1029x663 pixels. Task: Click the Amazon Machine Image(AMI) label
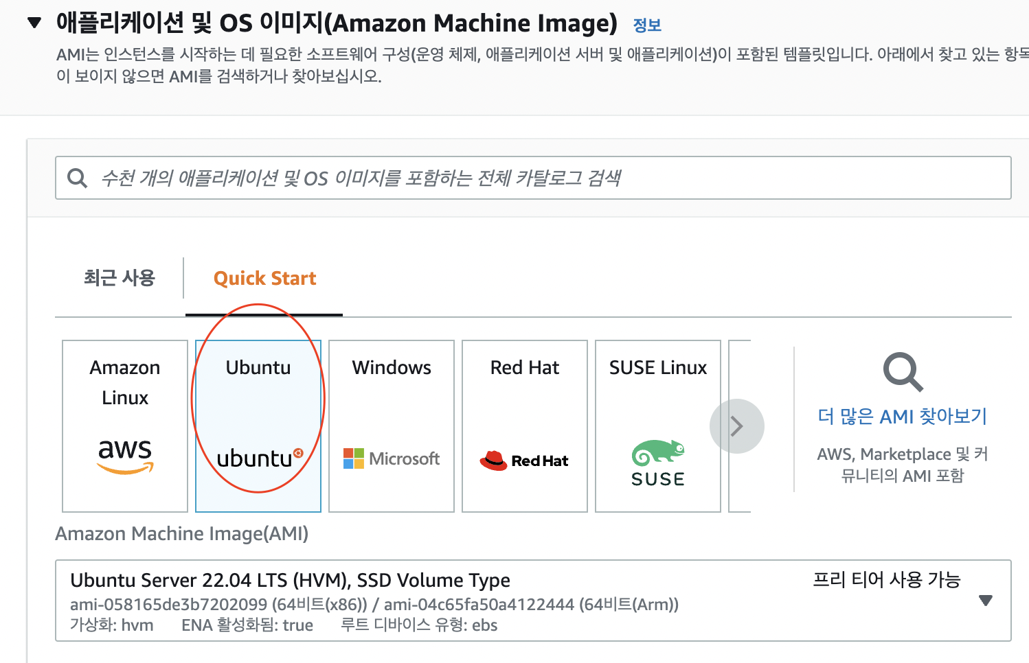(x=182, y=533)
